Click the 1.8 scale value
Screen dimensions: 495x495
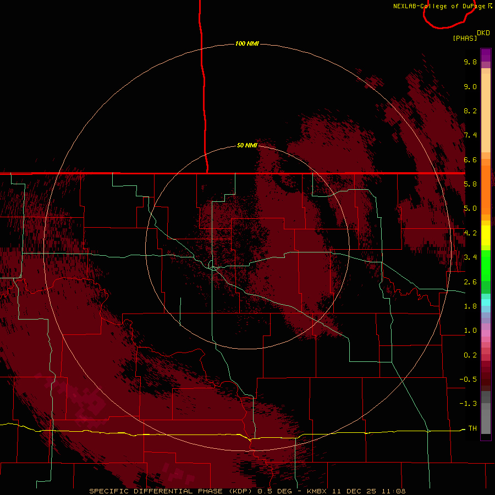coord(470,306)
